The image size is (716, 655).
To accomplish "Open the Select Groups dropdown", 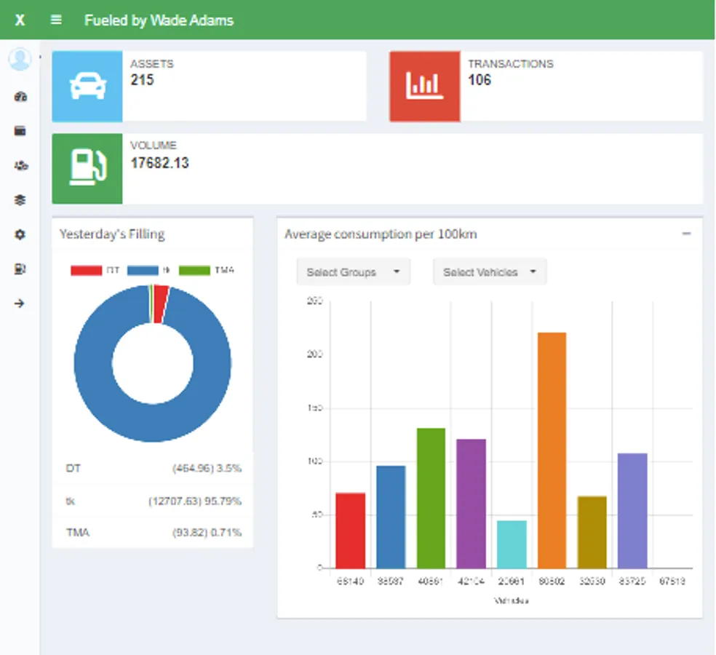I will pos(354,271).
